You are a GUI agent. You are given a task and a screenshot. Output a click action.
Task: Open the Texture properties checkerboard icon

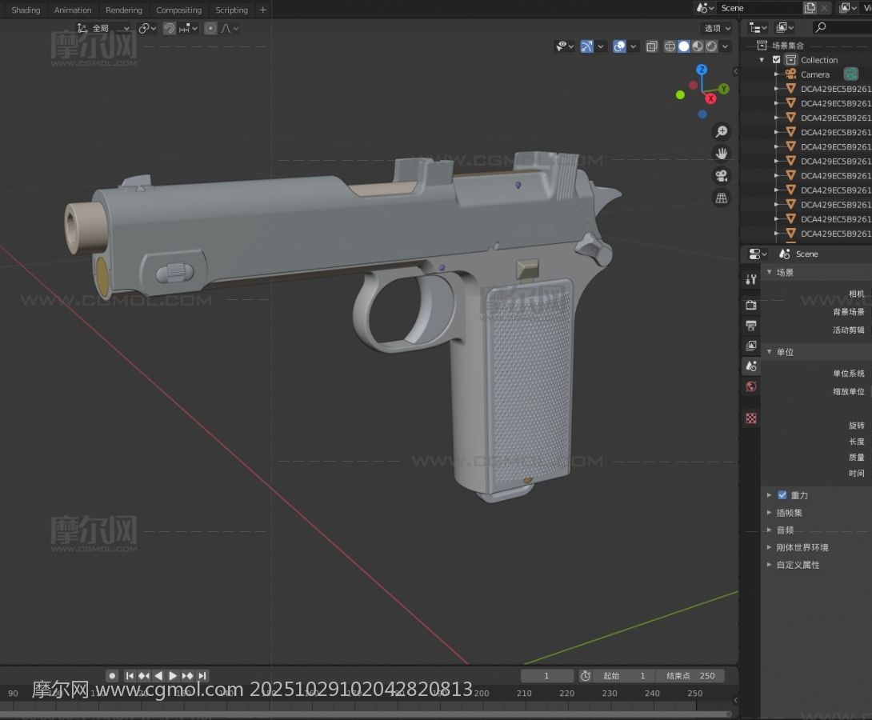(x=751, y=418)
